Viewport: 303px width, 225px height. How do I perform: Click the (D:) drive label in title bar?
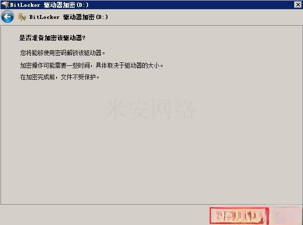(82, 5)
